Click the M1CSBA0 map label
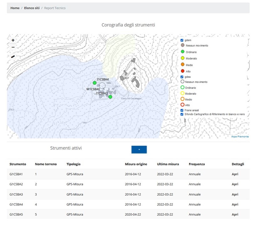 [93, 89]
